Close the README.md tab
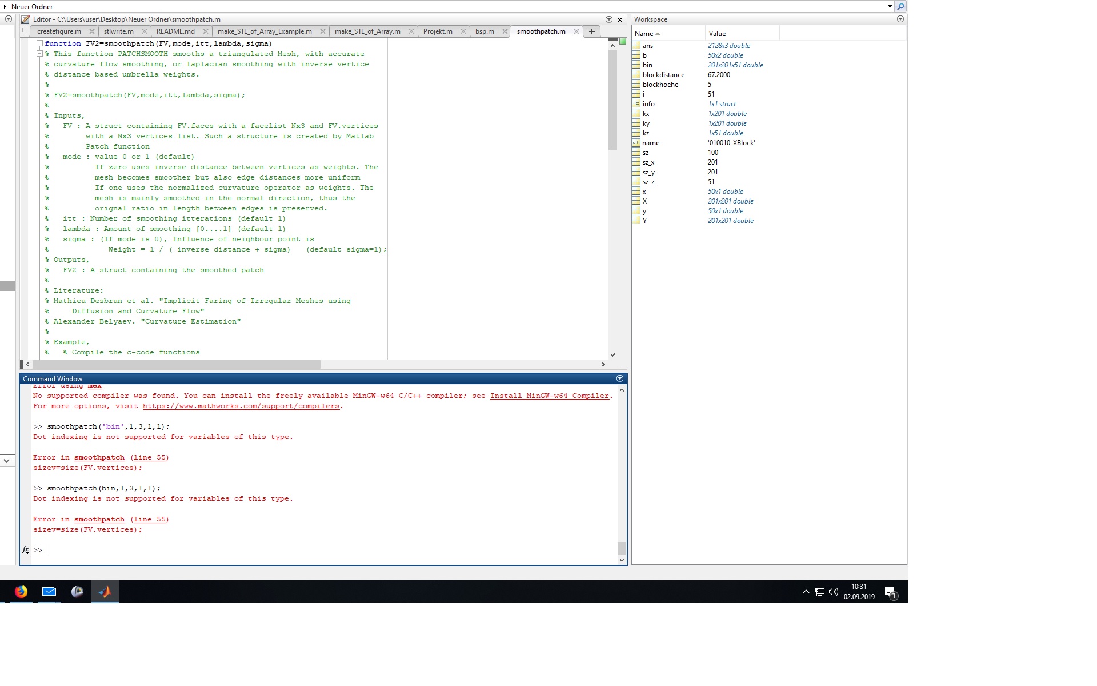The height and width of the screenshot is (686, 1097). 205,31
